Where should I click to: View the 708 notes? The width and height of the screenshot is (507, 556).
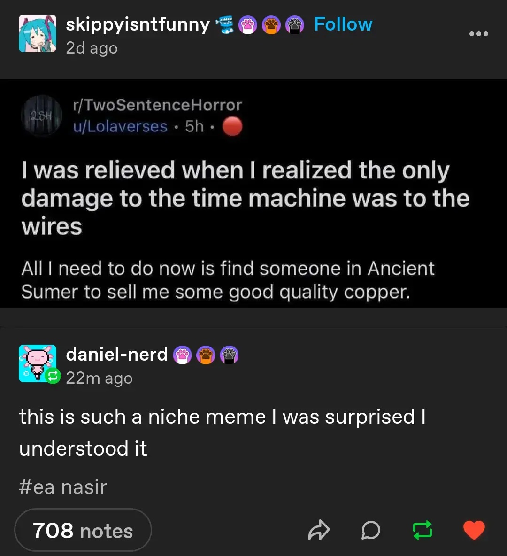(x=83, y=531)
